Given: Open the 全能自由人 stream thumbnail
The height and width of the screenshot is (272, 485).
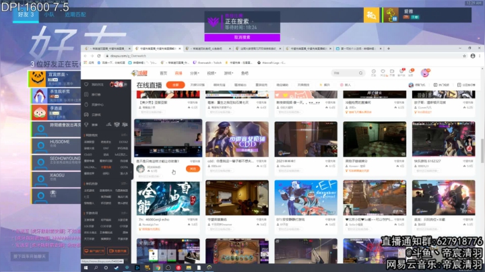Looking at the screenshot, I should pyautogui.click(x=168, y=198).
